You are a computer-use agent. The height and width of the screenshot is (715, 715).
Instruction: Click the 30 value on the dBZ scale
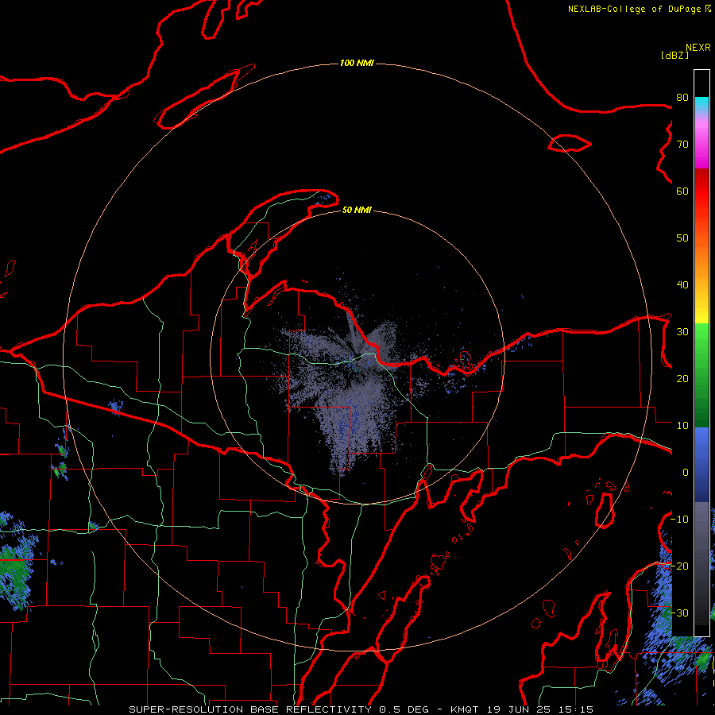click(682, 332)
